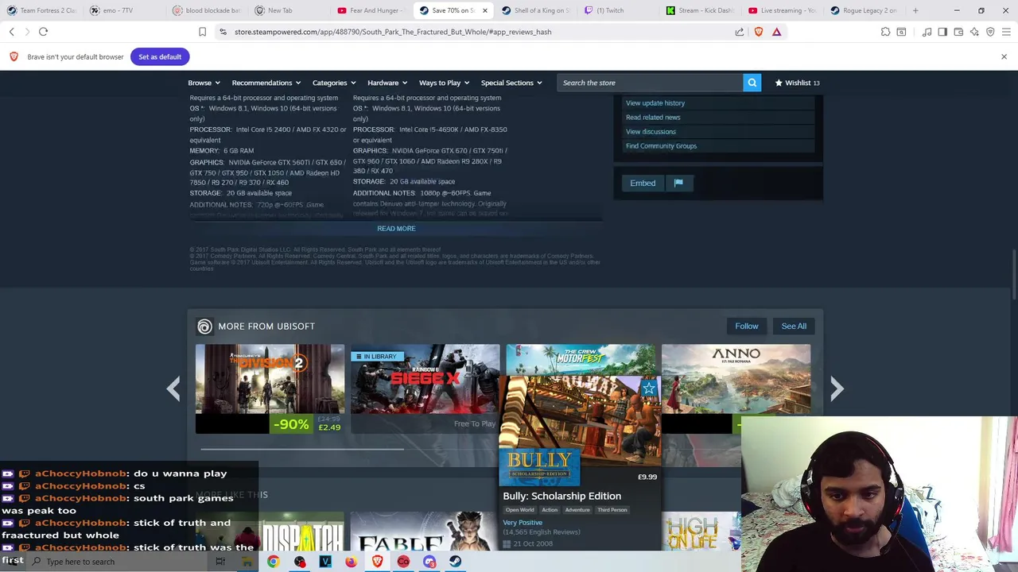The height and width of the screenshot is (572, 1018).
Task: Expand the Categories dropdown menu
Action: (334, 83)
